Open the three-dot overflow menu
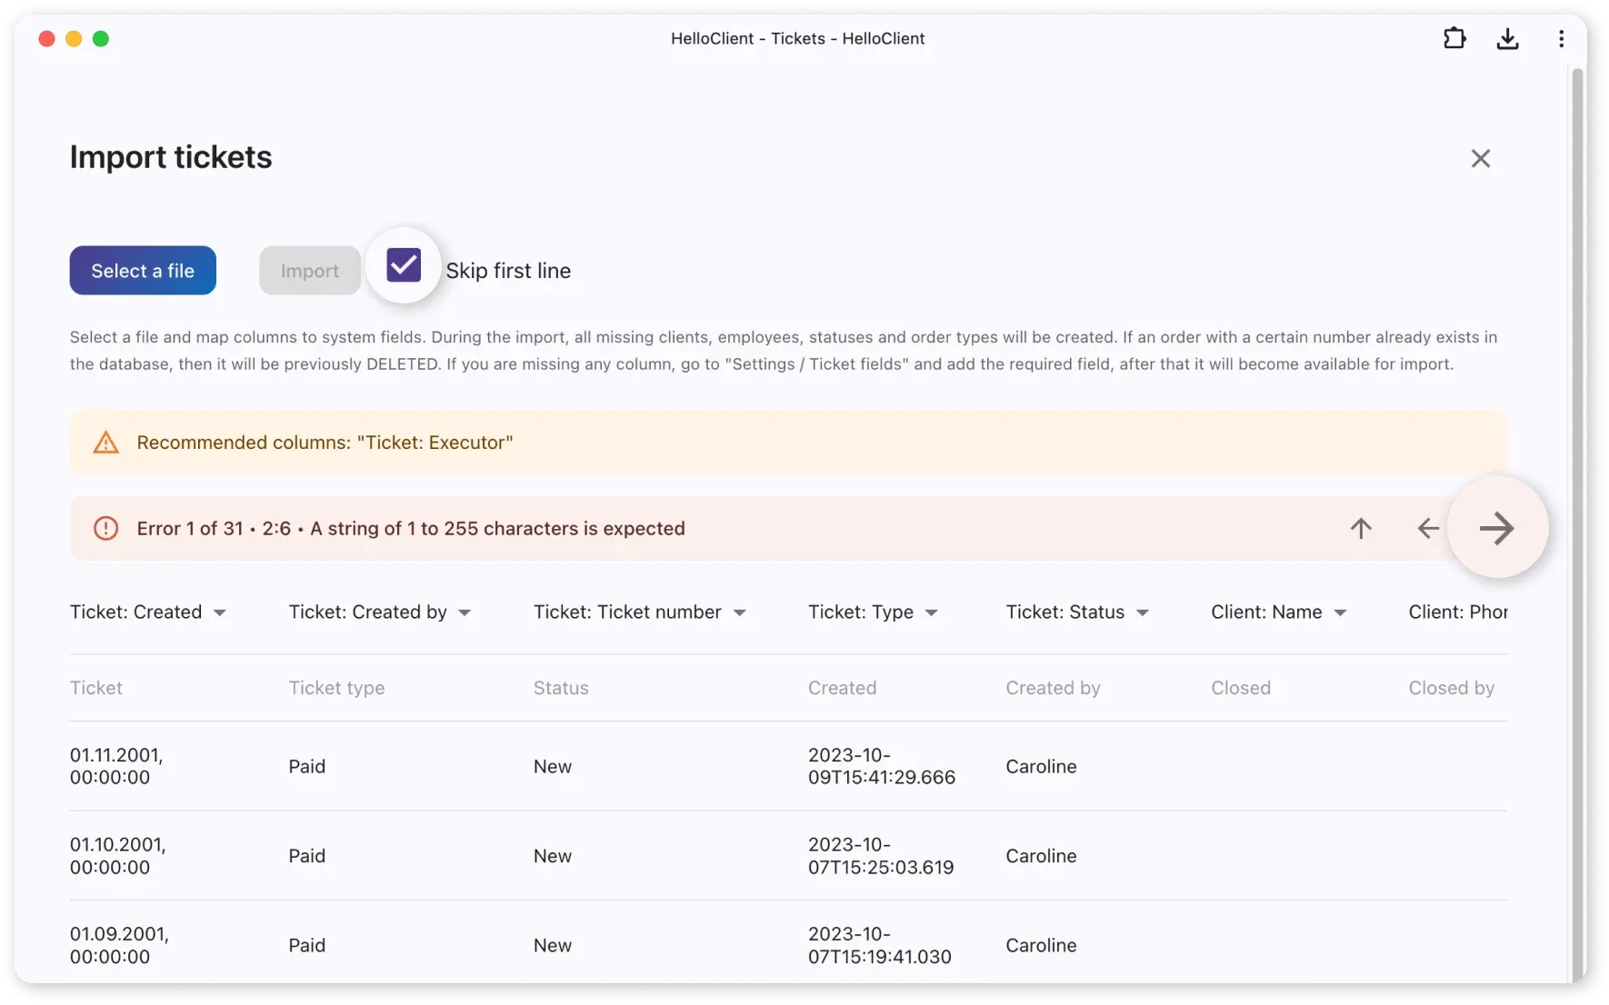The height and width of the screenshot is (1005, 1609). [1562, 38]
